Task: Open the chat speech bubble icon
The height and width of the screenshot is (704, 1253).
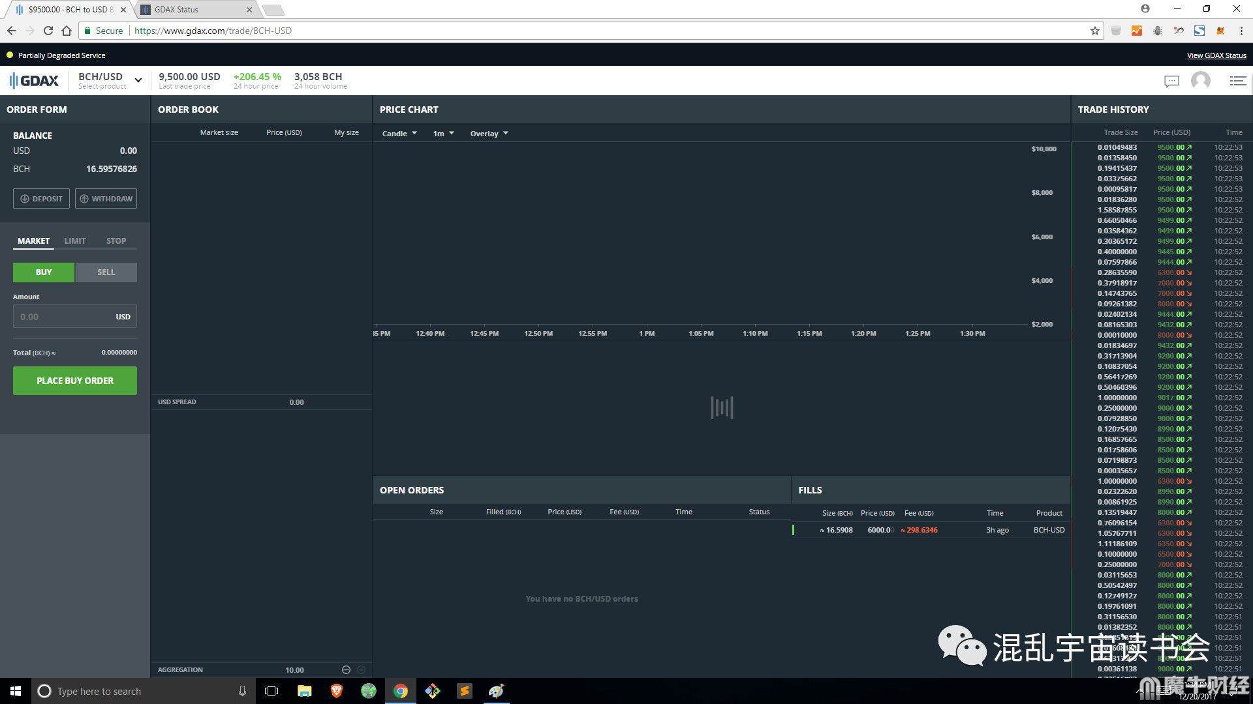Action: click(1171, 81)
